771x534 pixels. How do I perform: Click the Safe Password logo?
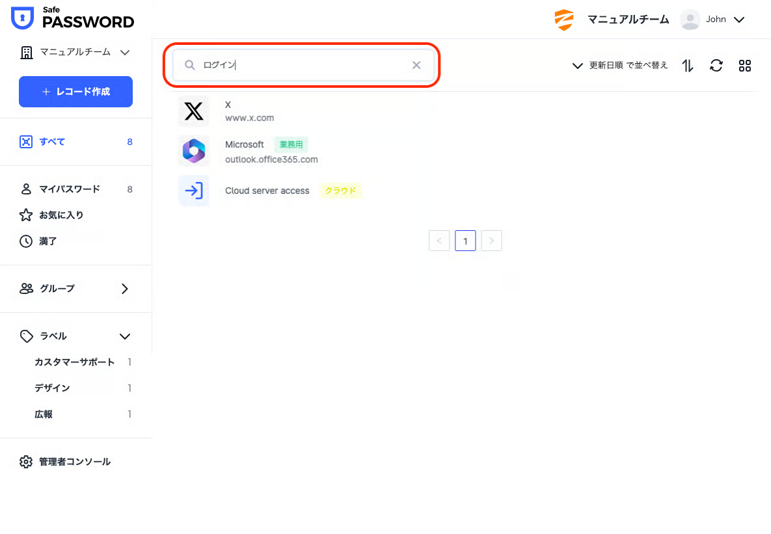coord(73,20)
